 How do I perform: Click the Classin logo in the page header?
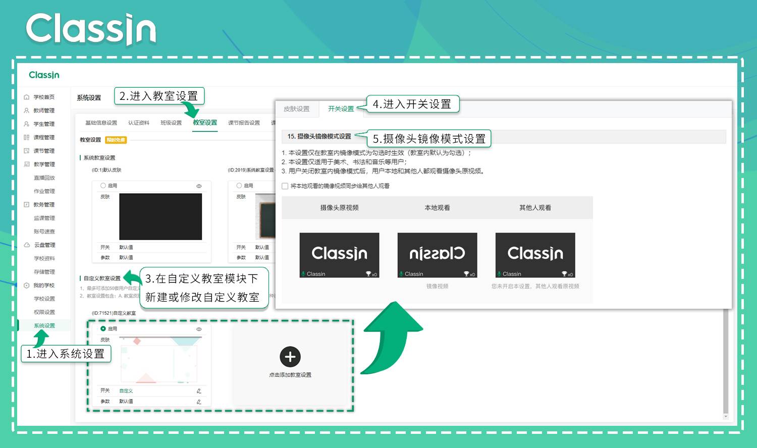point(44,75)
